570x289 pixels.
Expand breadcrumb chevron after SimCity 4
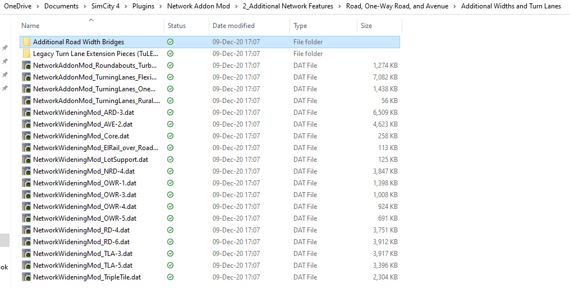(x=126, y=6)
